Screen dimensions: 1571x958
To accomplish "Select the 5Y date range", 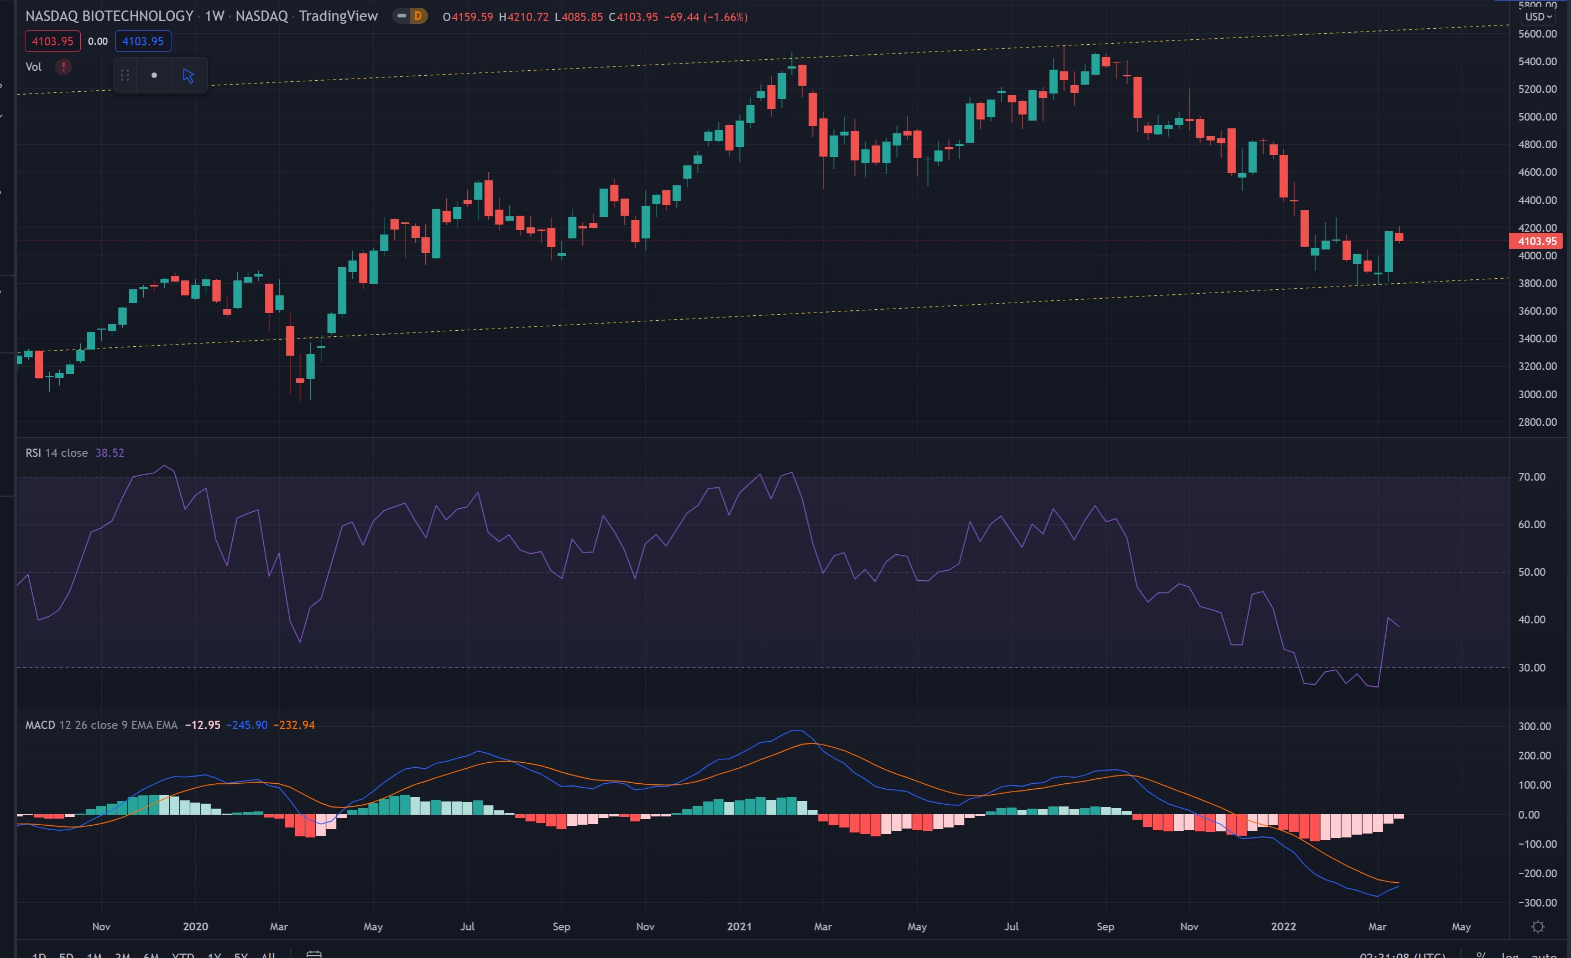I will (241, 955).
